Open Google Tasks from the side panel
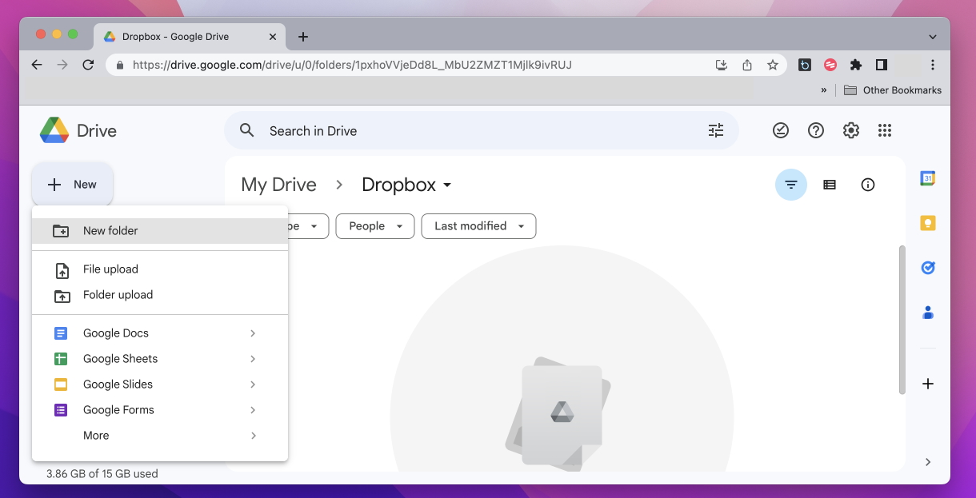The image size is (976, 498). 927,268
